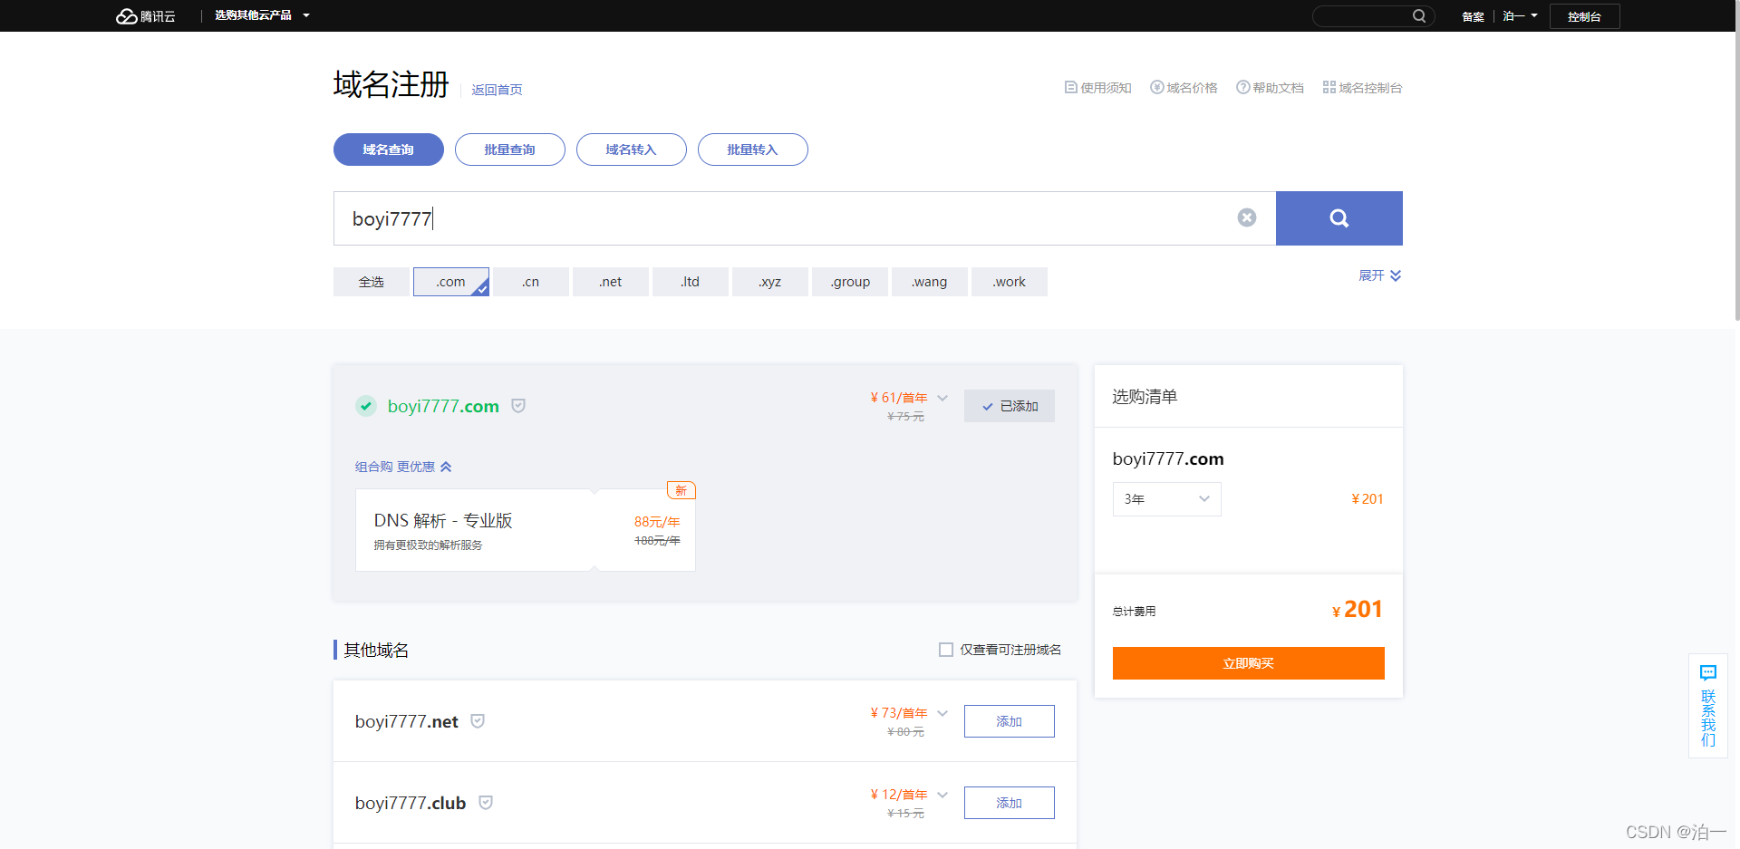Screen dimensions: 1740x849
Task: Open the 控制台 console button
Action: point(1584,16)
